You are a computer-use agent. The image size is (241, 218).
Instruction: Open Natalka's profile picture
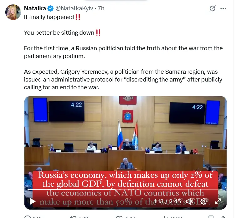(13, 12)
